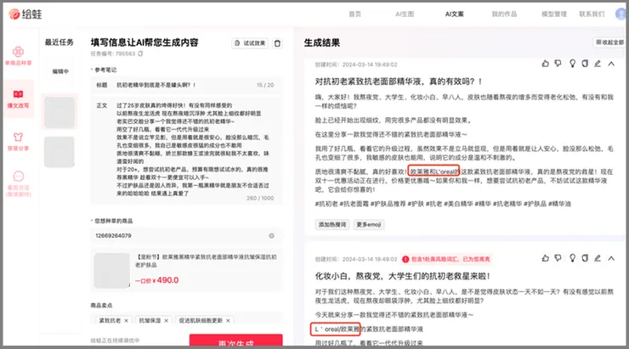629x349 pixels.
Task: Click the high-risk warning text 已为您高亮
Action: pyautogui.click(x=450, y=259)
